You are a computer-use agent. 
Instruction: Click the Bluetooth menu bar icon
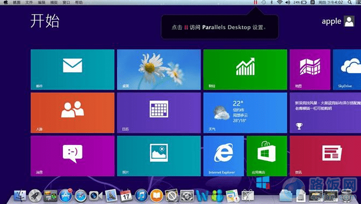point(272,2)
